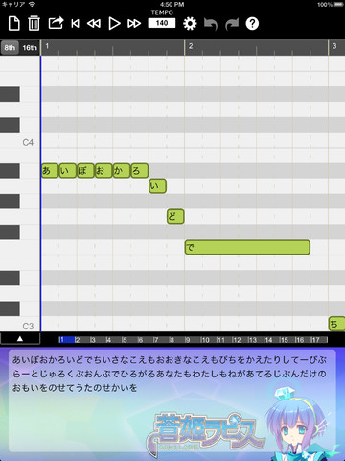Expand the panel with the up triangle

20,339
